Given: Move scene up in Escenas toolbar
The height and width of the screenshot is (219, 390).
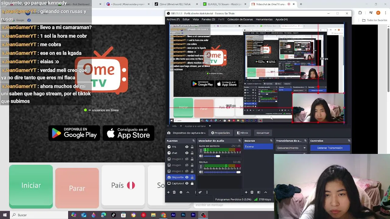Looking at the screenshot, I should 265,192.
